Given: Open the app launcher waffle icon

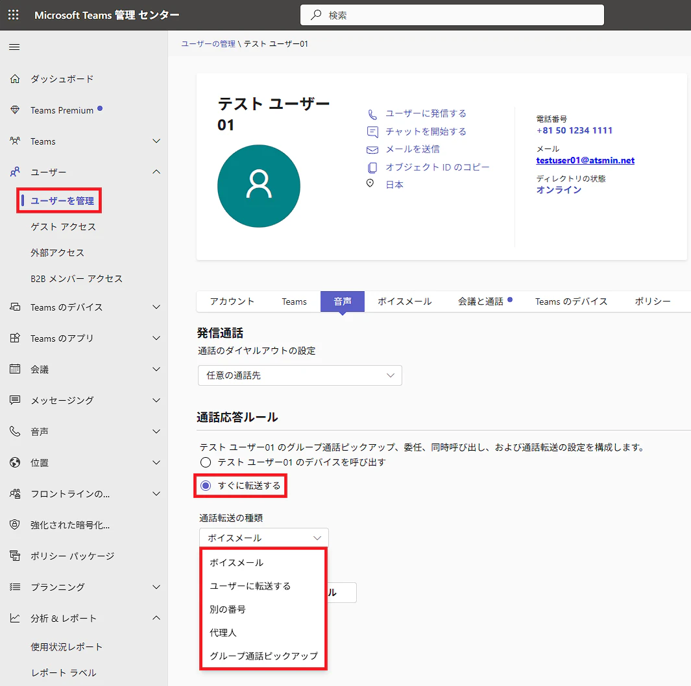Looking at the screenshot, I should point(14,15).
